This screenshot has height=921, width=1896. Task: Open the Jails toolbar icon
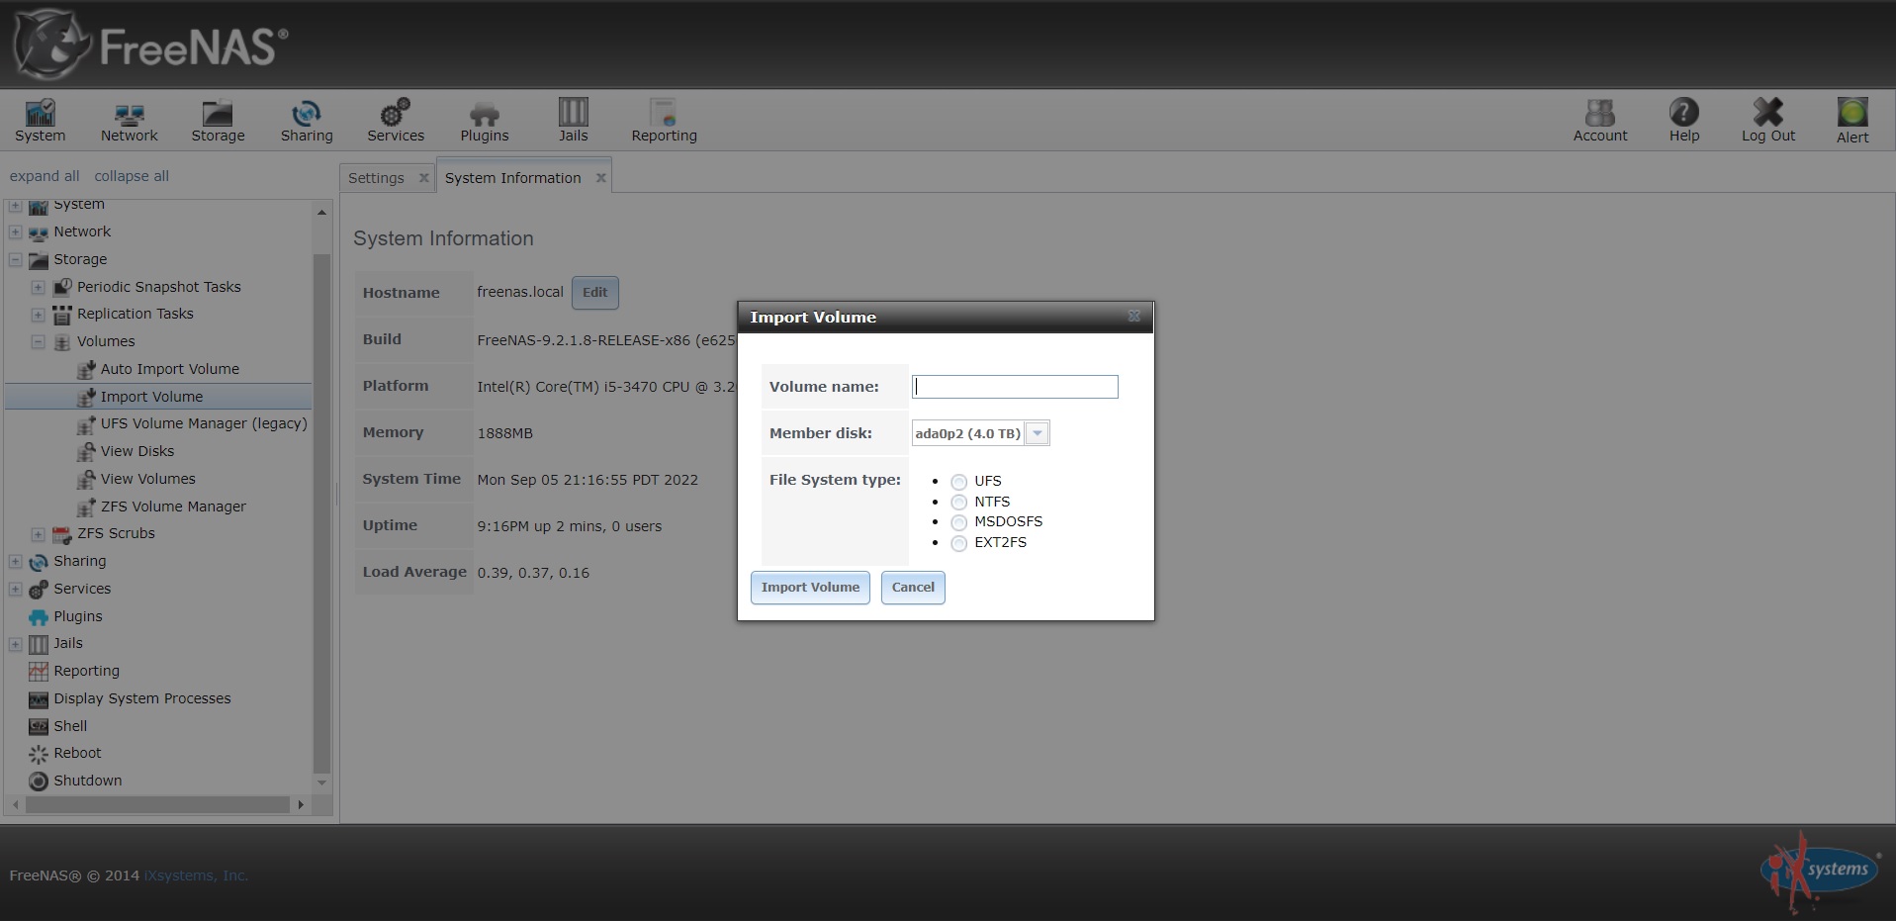573,121
